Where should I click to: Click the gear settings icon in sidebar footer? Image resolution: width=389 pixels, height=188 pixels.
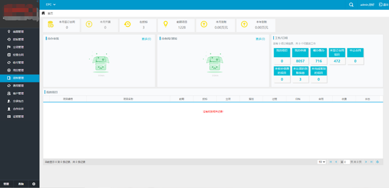[34, 184]
